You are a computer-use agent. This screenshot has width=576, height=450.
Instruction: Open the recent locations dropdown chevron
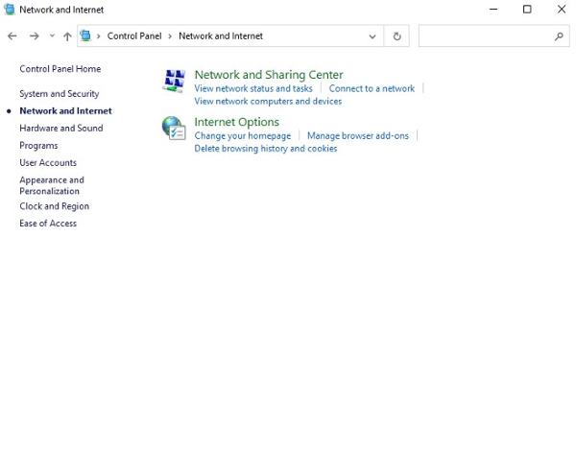coord(52,36)
